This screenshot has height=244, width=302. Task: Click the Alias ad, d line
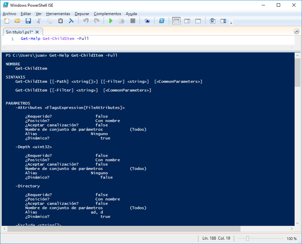click(x=64, y=212)
